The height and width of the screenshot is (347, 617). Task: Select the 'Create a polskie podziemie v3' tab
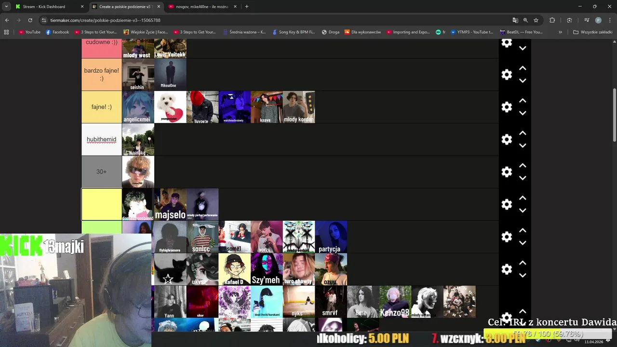(125, 7)
